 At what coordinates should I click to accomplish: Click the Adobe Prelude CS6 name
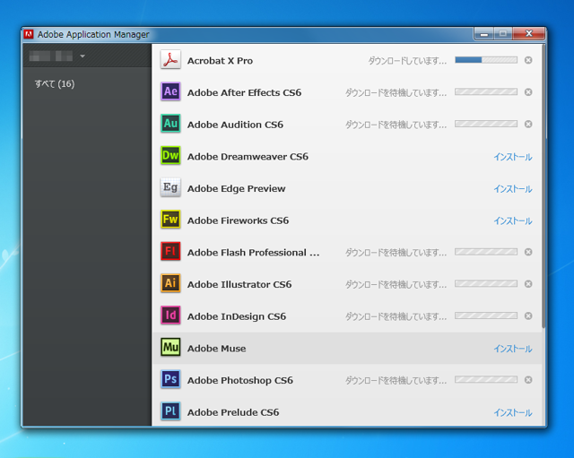[x=233, y=412]
